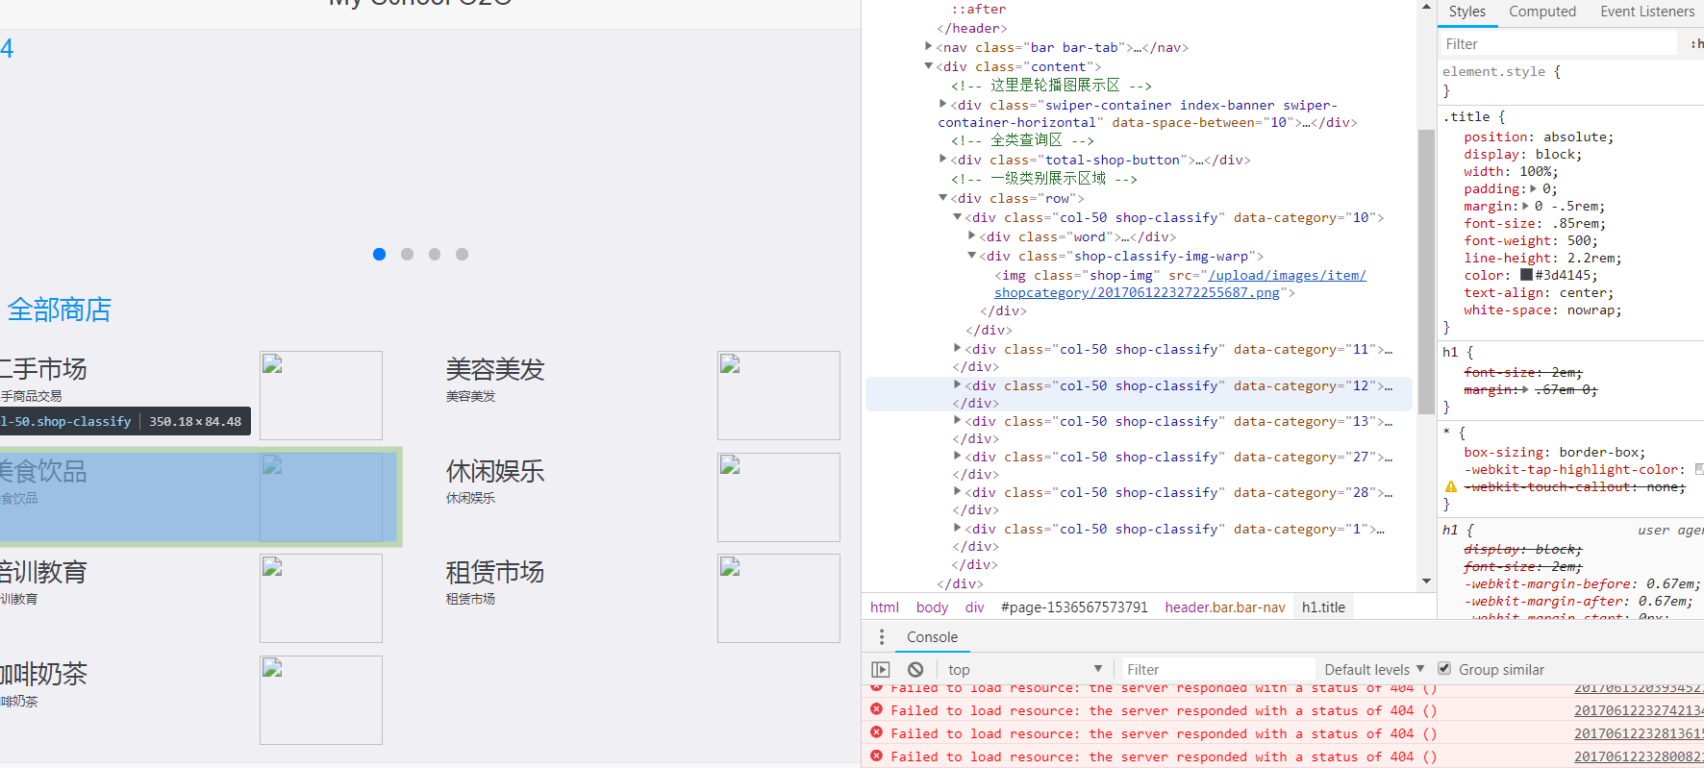Click the Styles filter input field
This screenshot has width=1704, height=768.
click(x=1558, y=44)
